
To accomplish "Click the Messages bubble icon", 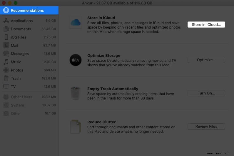I will pos(6,54).
